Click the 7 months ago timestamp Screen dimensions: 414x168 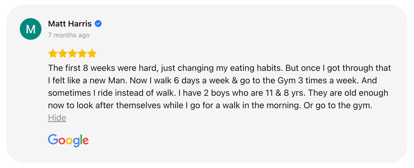pos(69,35)
